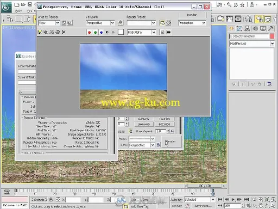This screenshot has width=278, height=209.
Task: Click the red object color swatch
Action: (x=272, y=36)
